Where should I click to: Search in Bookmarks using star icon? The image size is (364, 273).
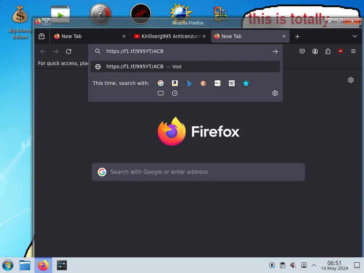(x=246, y=83)
